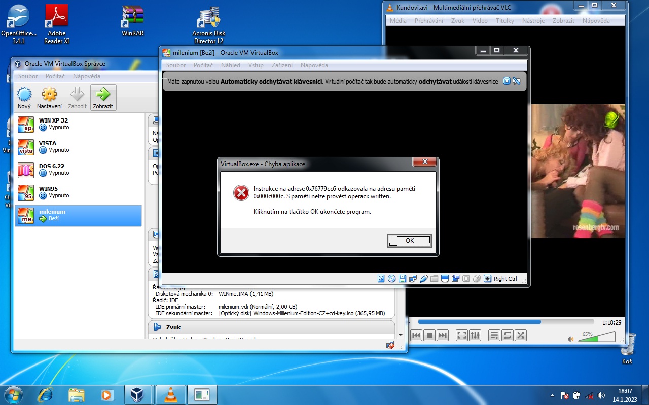The width and height of the screenshot is (649, 405).
Task: Click keyboard capture arrow icon near Right Ctrl
Action: point(488,279)
